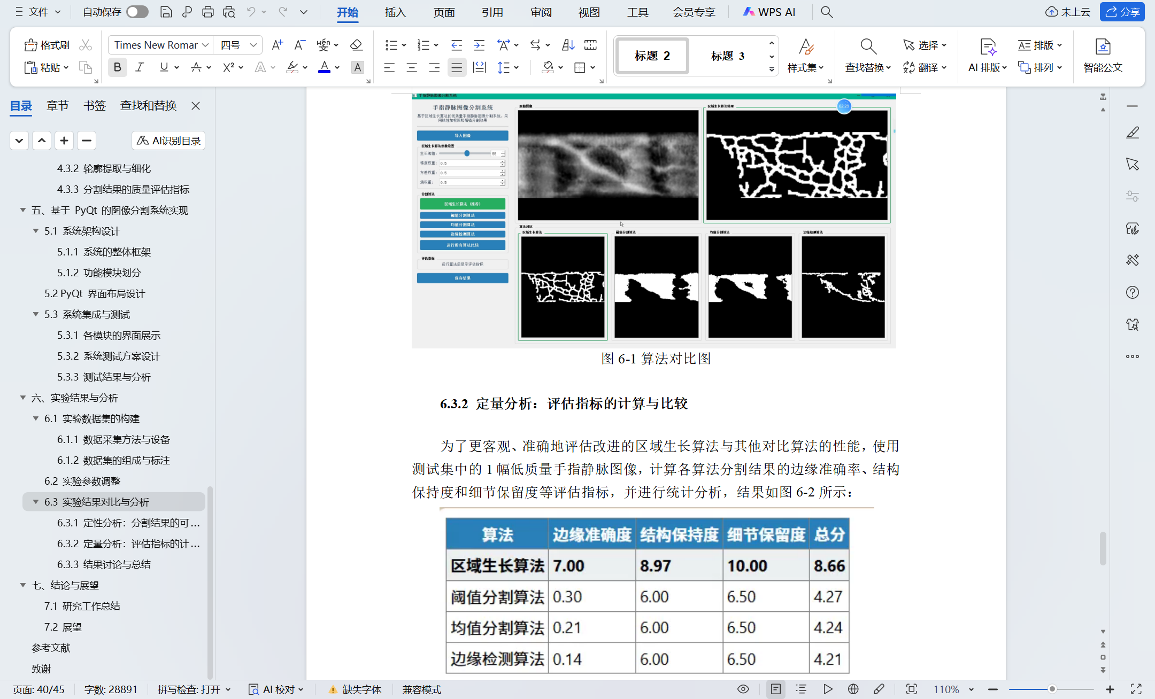Decrease paragraph indent
The image size is (1155, 699).
coord(457,45)
